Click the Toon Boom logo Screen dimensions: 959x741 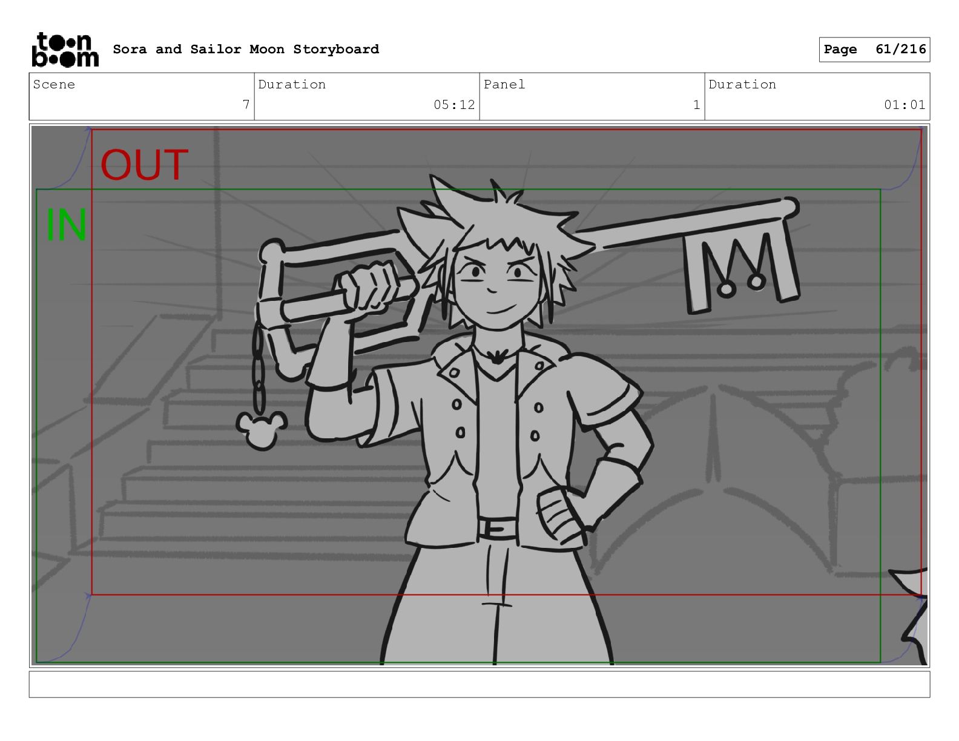tap(65, 49)
